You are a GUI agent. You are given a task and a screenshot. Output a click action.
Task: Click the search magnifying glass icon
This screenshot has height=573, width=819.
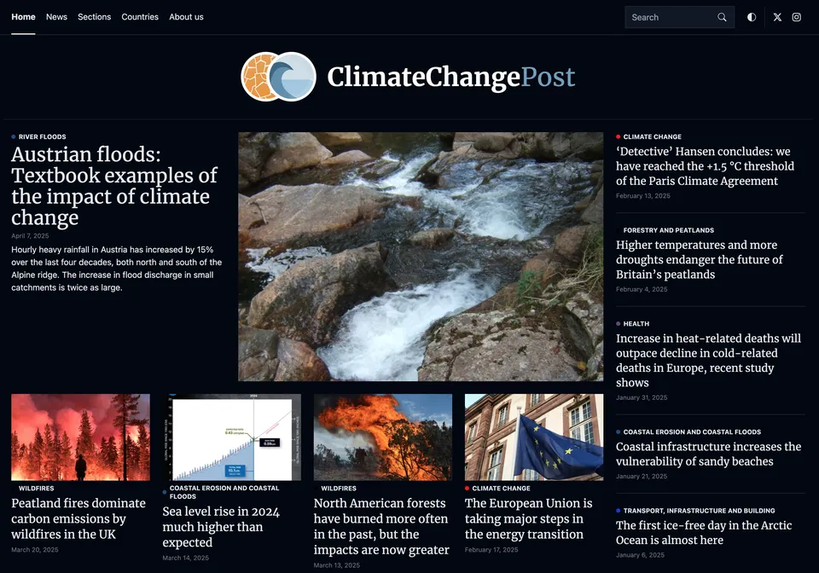pyautogui.click(x=722, y=17)
